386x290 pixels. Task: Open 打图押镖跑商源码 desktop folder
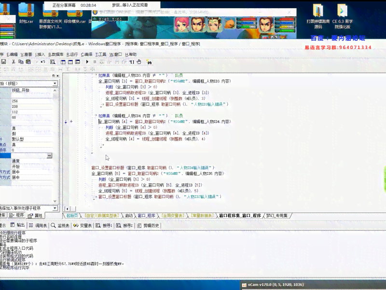(x=318, y=16)
